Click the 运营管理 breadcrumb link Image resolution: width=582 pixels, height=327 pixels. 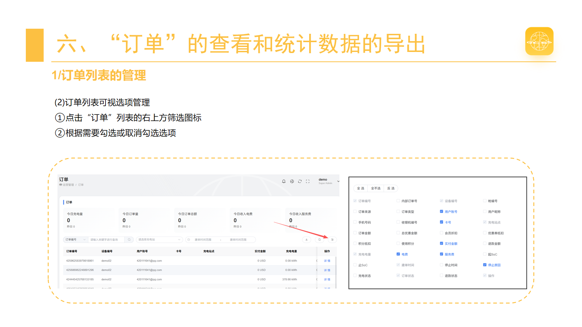[x=68, y=185]
